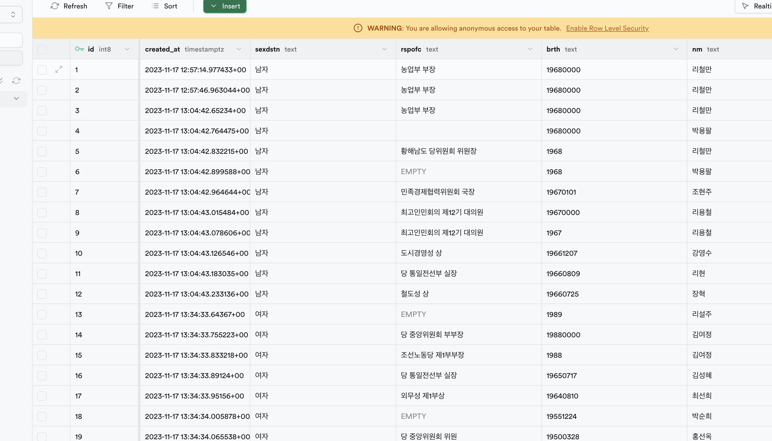Viewport: 772px width, 441px height.
Task: Open the created_at column dropdown arrow
Action: pyautogui.click(x=239, y=49)
